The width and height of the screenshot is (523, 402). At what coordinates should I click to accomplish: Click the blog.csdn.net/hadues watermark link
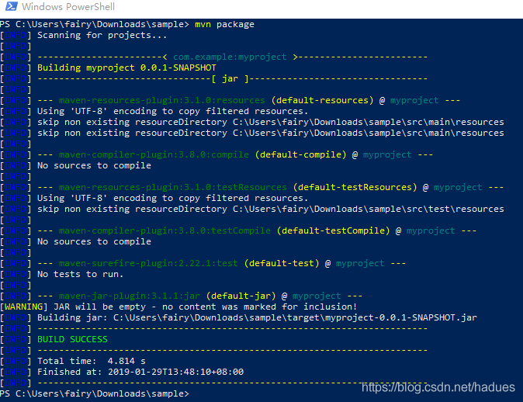pos(439,387)
